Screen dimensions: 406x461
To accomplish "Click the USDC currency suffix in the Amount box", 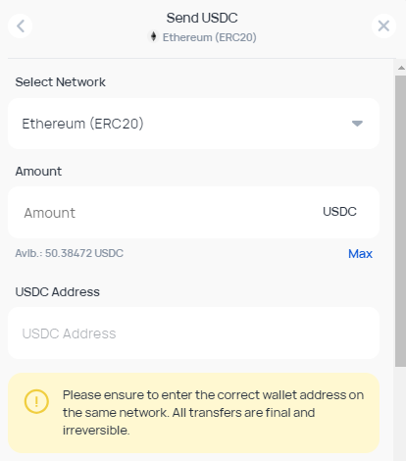I will pos(339,212).
